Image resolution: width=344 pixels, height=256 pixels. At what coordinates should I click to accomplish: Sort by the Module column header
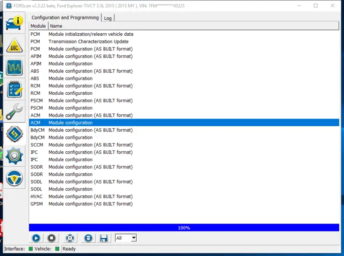(x=38, y=26)
